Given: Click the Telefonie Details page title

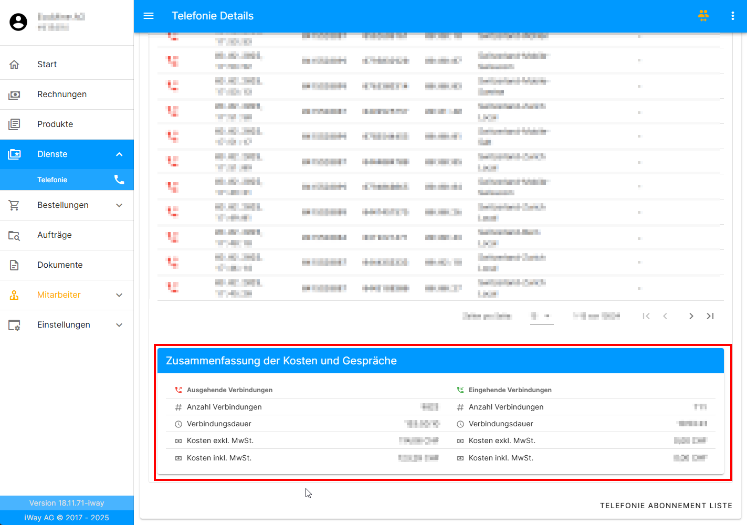Looking at the screenshot, I should (x=213, y=16).
